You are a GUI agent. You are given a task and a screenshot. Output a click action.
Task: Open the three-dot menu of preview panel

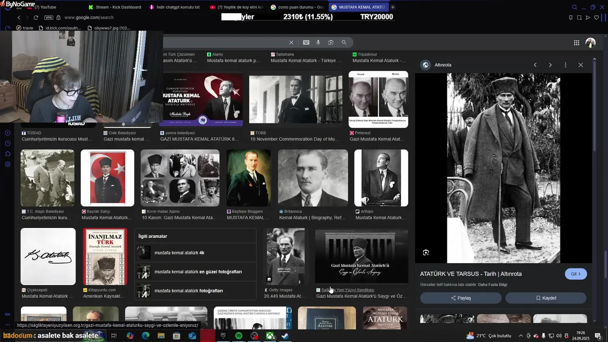565,65
